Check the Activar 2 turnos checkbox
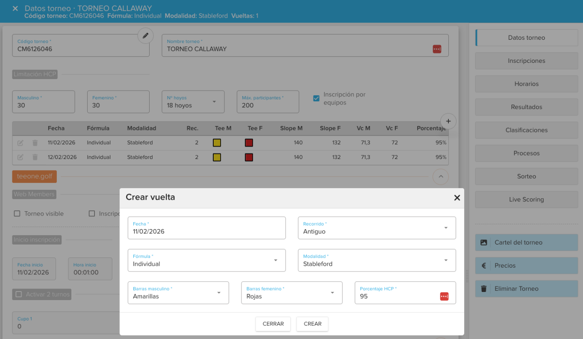 pos(19,294)
